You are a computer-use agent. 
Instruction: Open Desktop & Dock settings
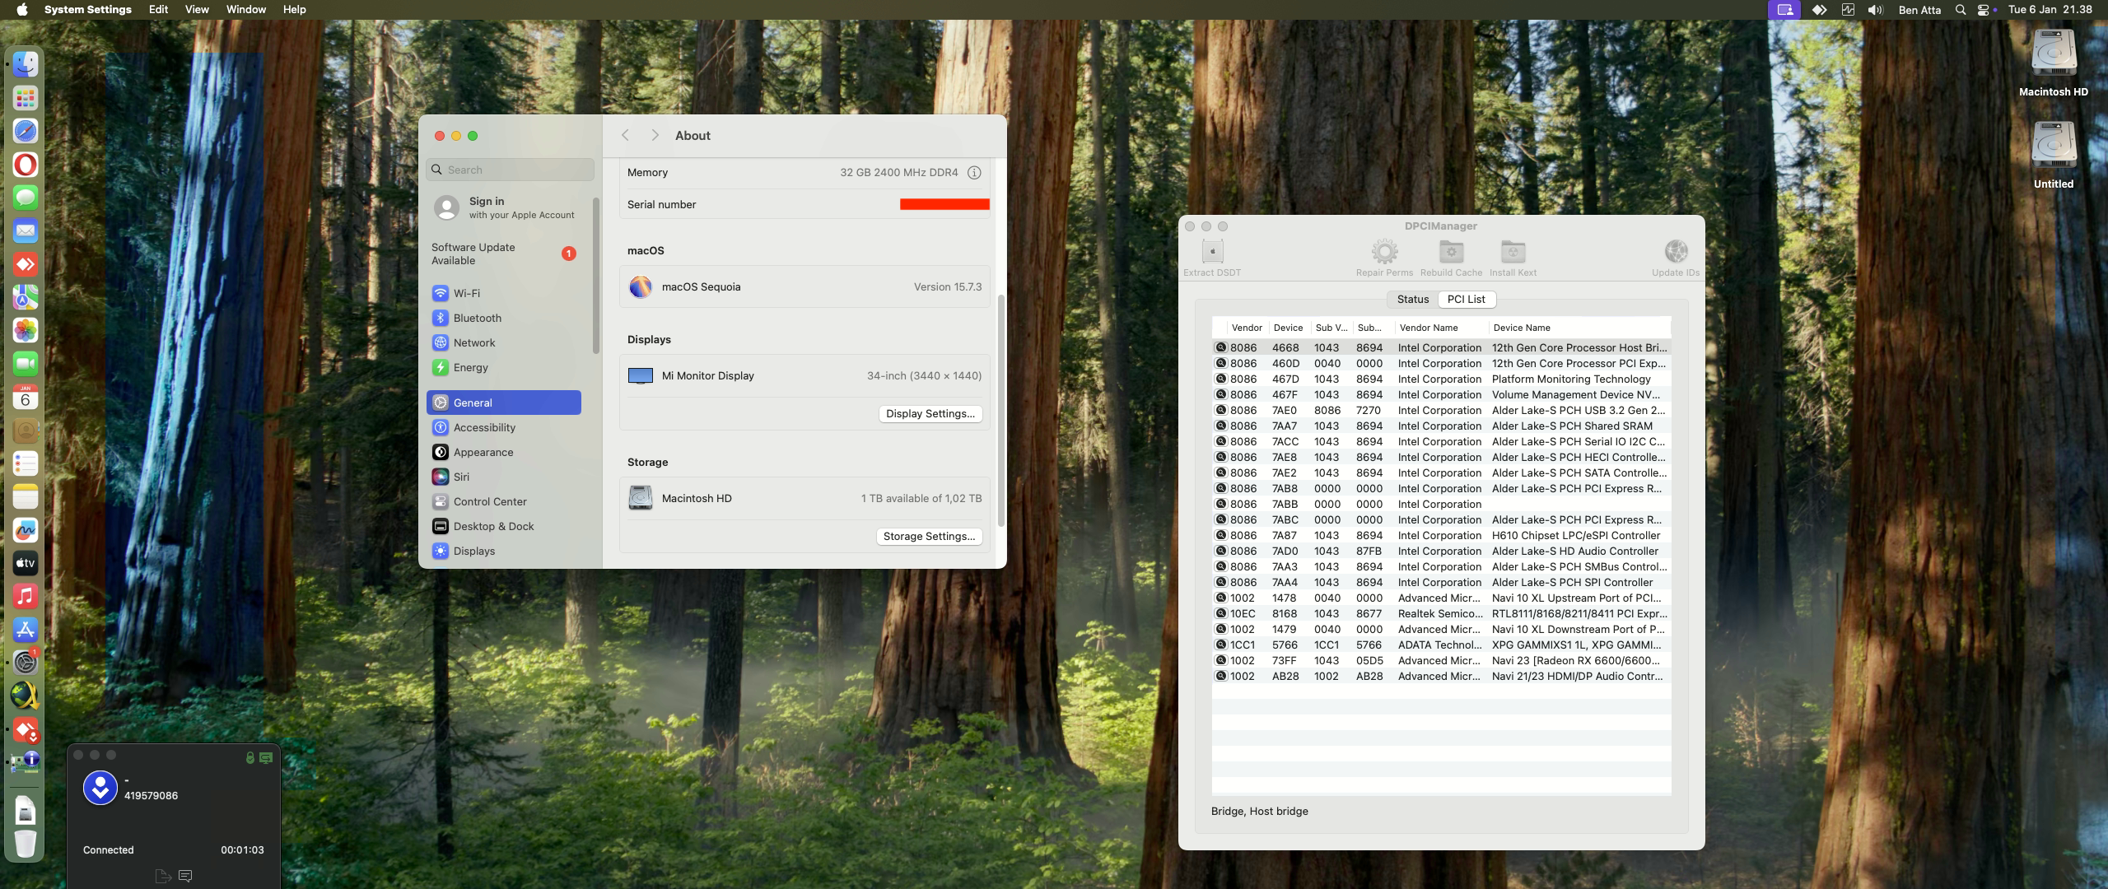(504, 526)
